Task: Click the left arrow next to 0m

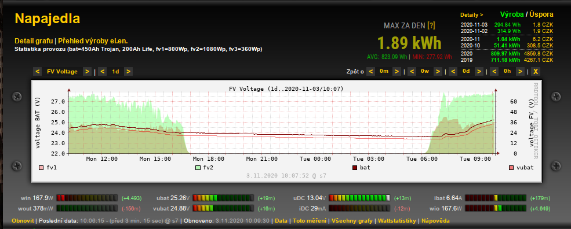Action: [370, 71]
